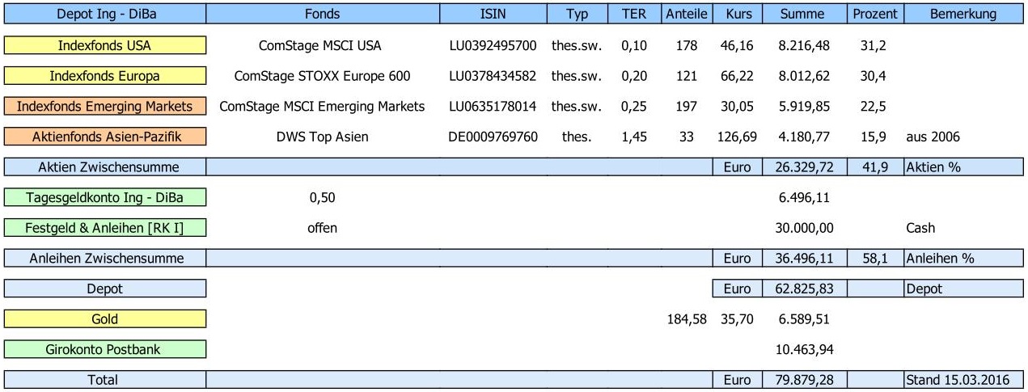Select the yellow 'Gold' cell
The width and height of the screenshot is (1028, 392).
point(105,319)
